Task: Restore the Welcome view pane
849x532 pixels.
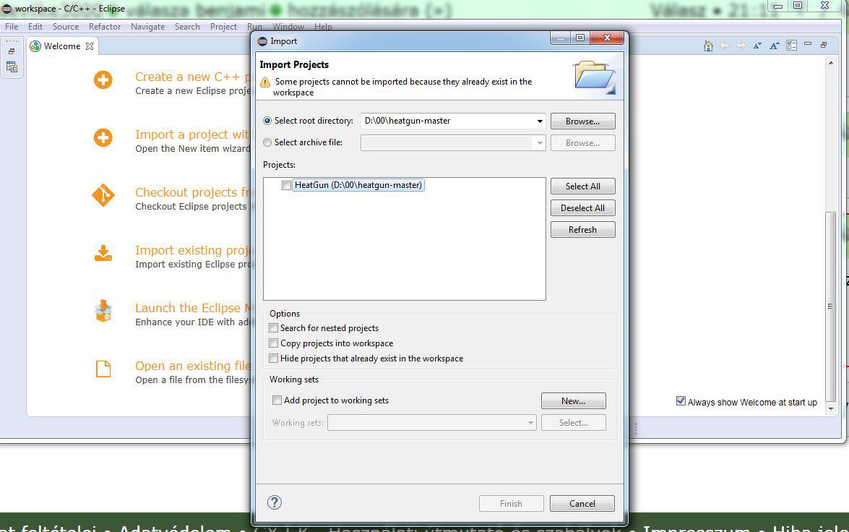Action: [x=824, y=45]
